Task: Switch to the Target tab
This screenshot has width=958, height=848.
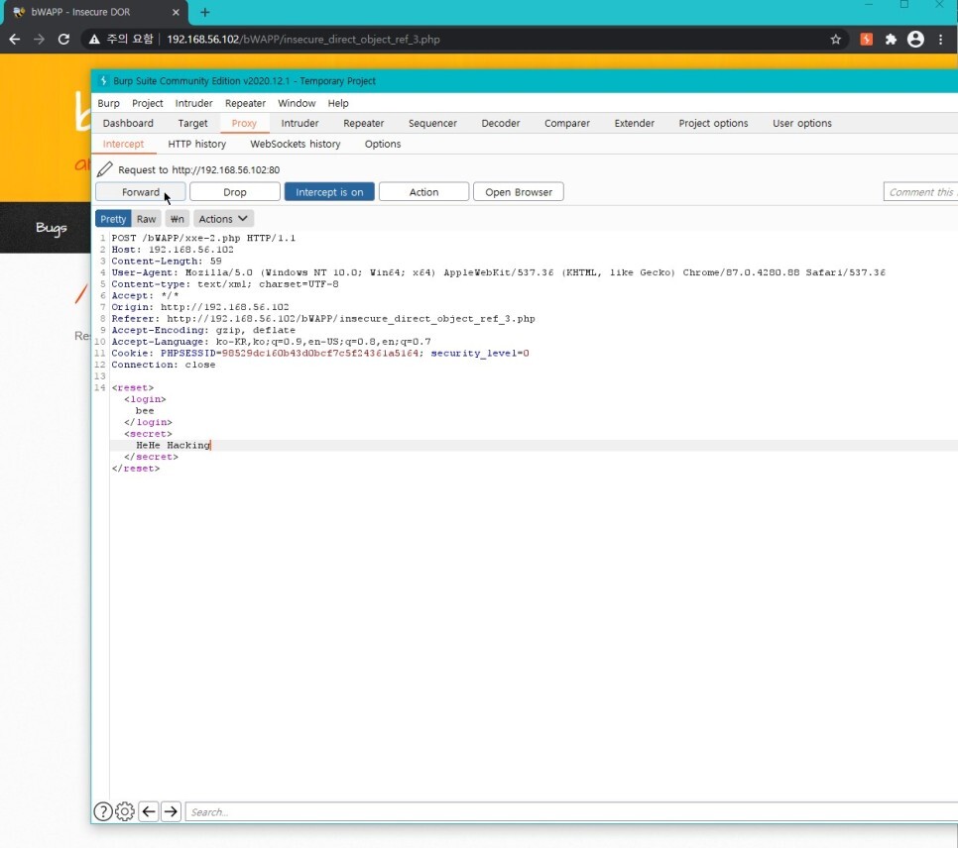Action: point(193,123)
